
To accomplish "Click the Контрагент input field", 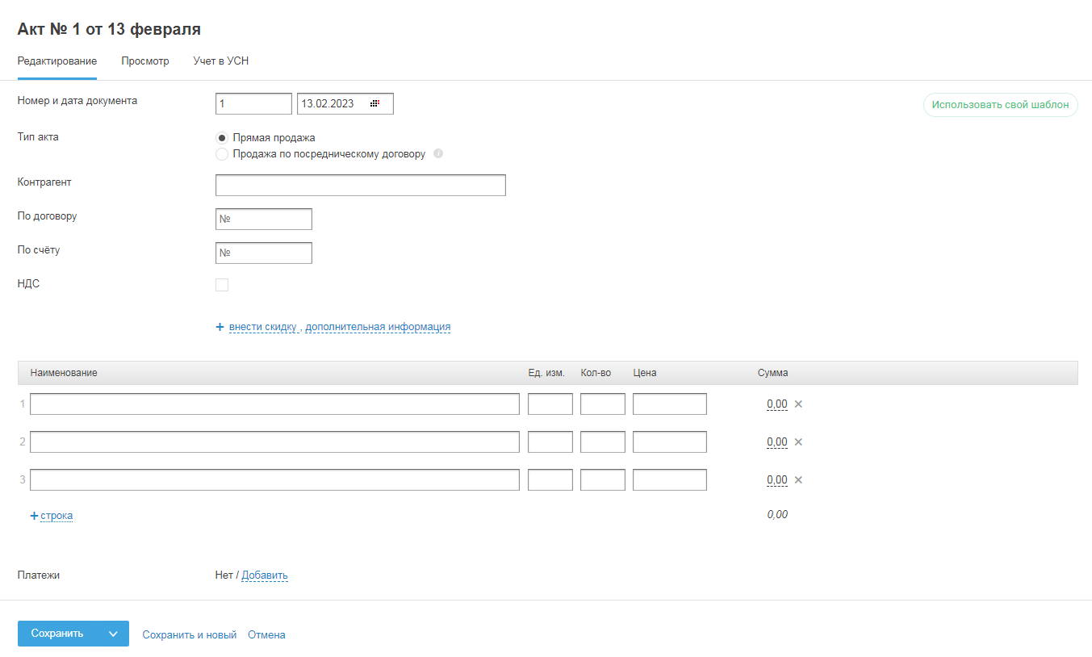I will click(360, 185).
